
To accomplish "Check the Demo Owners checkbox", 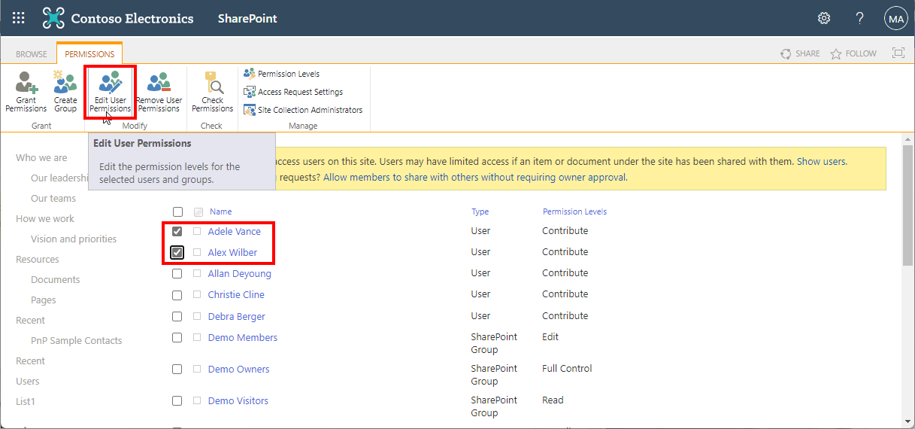I will (177, 370).
